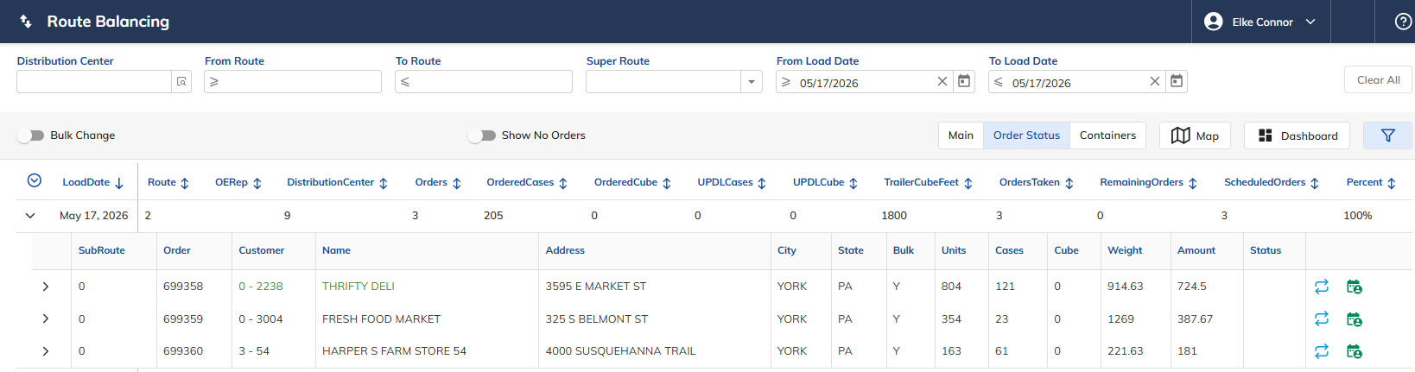
Task: Click the Route Balancing app icon
Action: pos(26,22)
